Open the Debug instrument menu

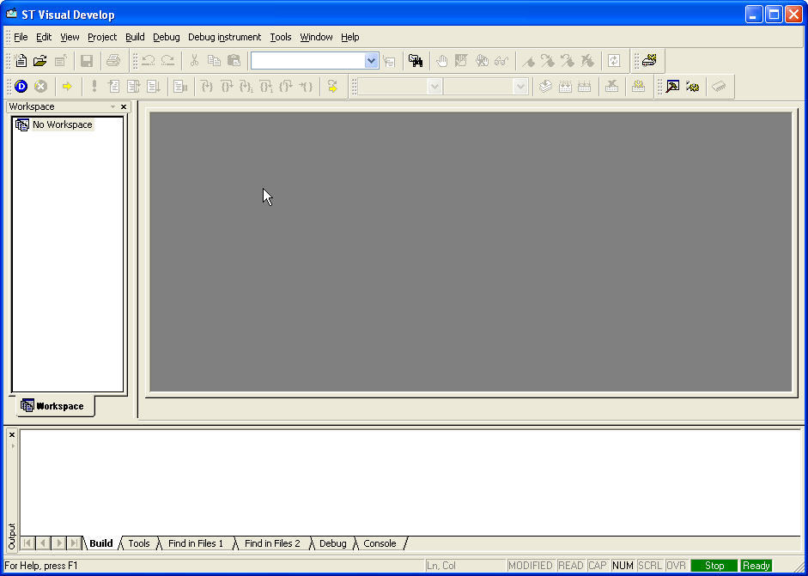[x=225, y=37]
